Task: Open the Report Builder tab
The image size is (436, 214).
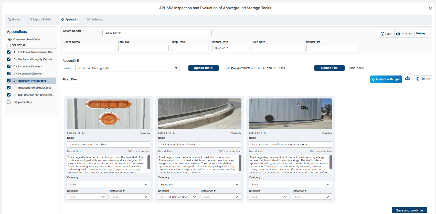Action: pyautogui.click(x=40, y=20)
